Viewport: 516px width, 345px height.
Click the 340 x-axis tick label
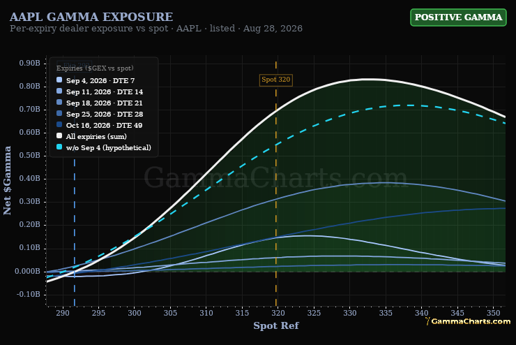(x=421, y=313)
